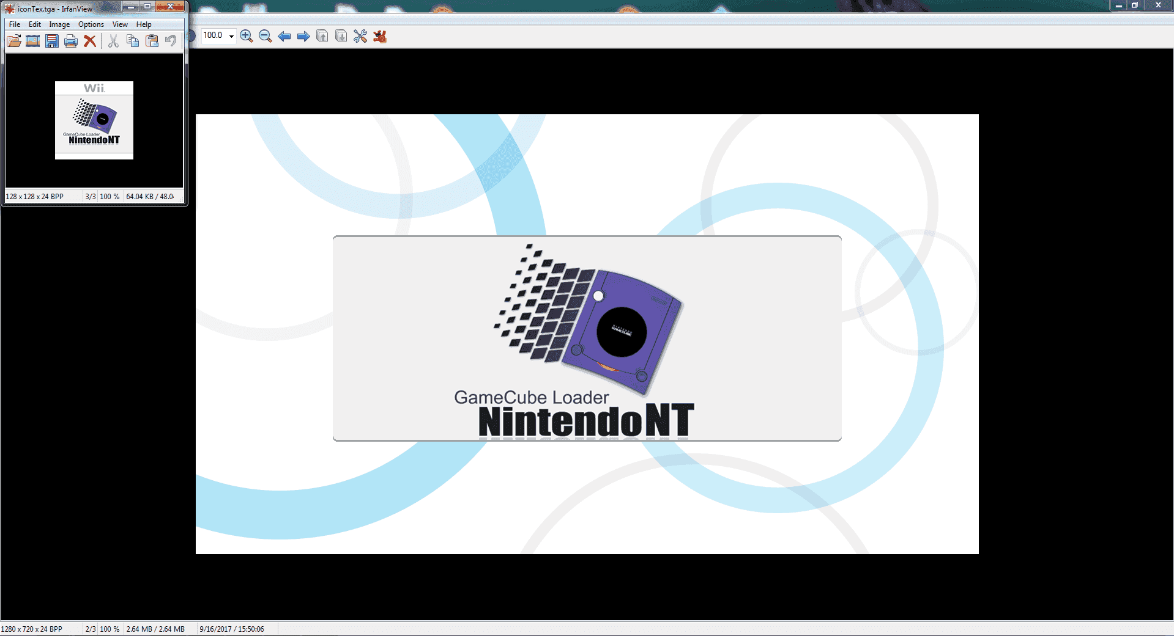Go to the next image with right arrow
Screen dimensions: 1174x636
[303, 36]
